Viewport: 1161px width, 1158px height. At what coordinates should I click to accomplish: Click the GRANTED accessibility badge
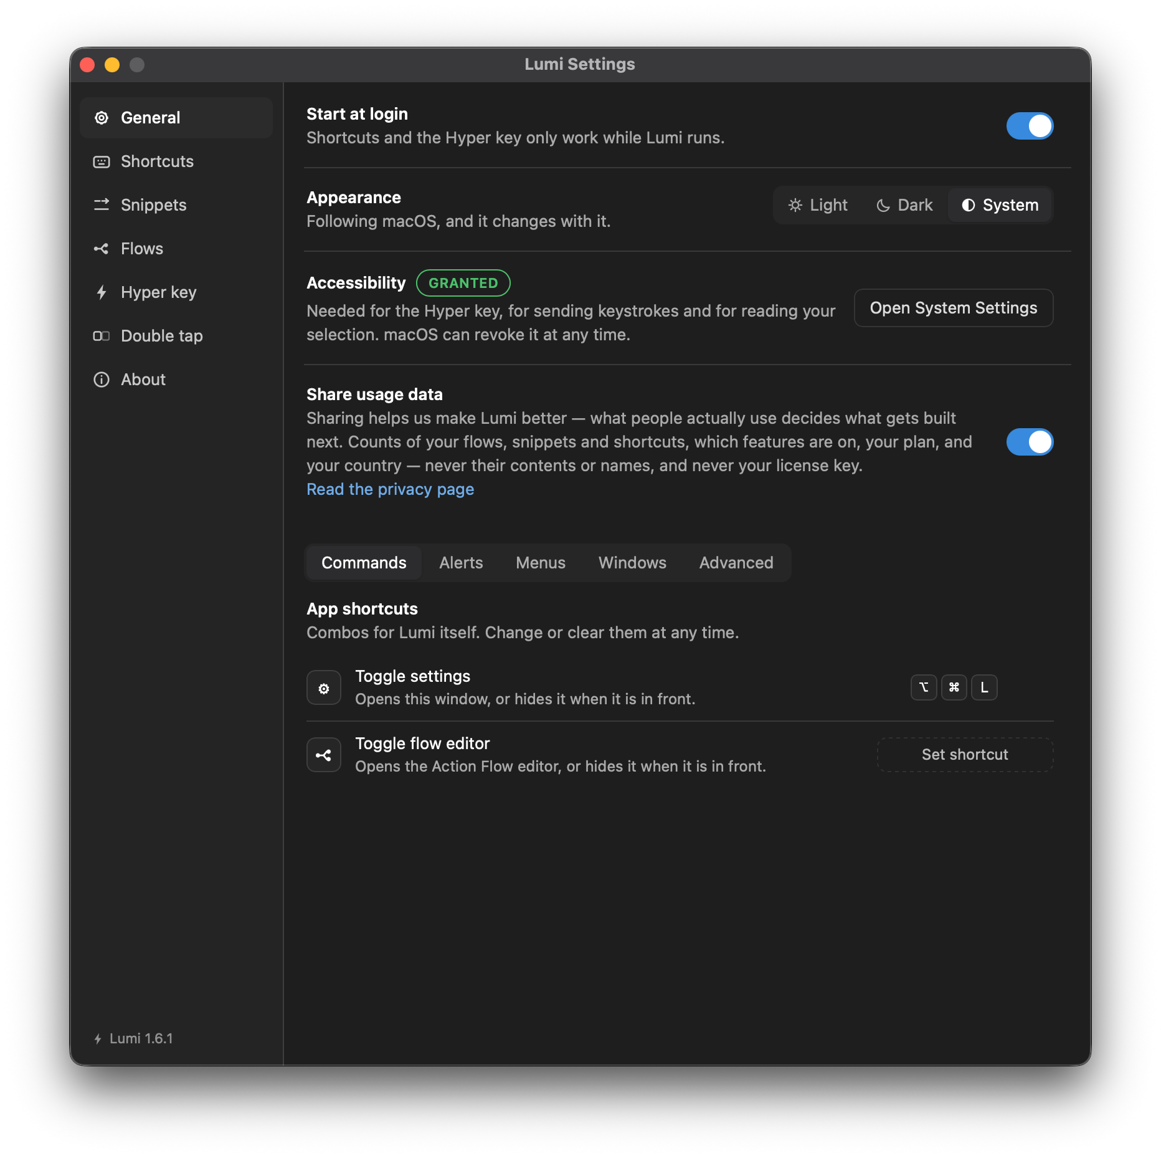tap(463, 283)
